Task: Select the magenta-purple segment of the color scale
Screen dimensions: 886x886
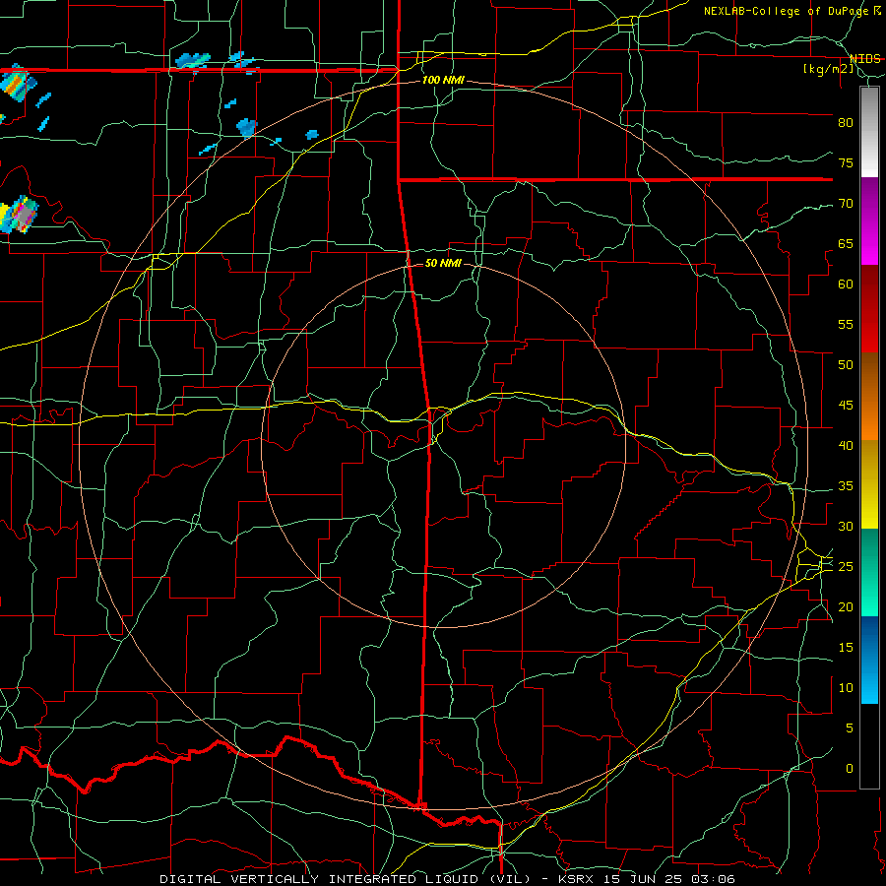Action: [x=869, y=221]
